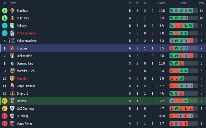The height and width of the screenshot is (128, 206).
Task: Click LNZ Cherkasy's first Last 5 result
Action: point(172,109)
